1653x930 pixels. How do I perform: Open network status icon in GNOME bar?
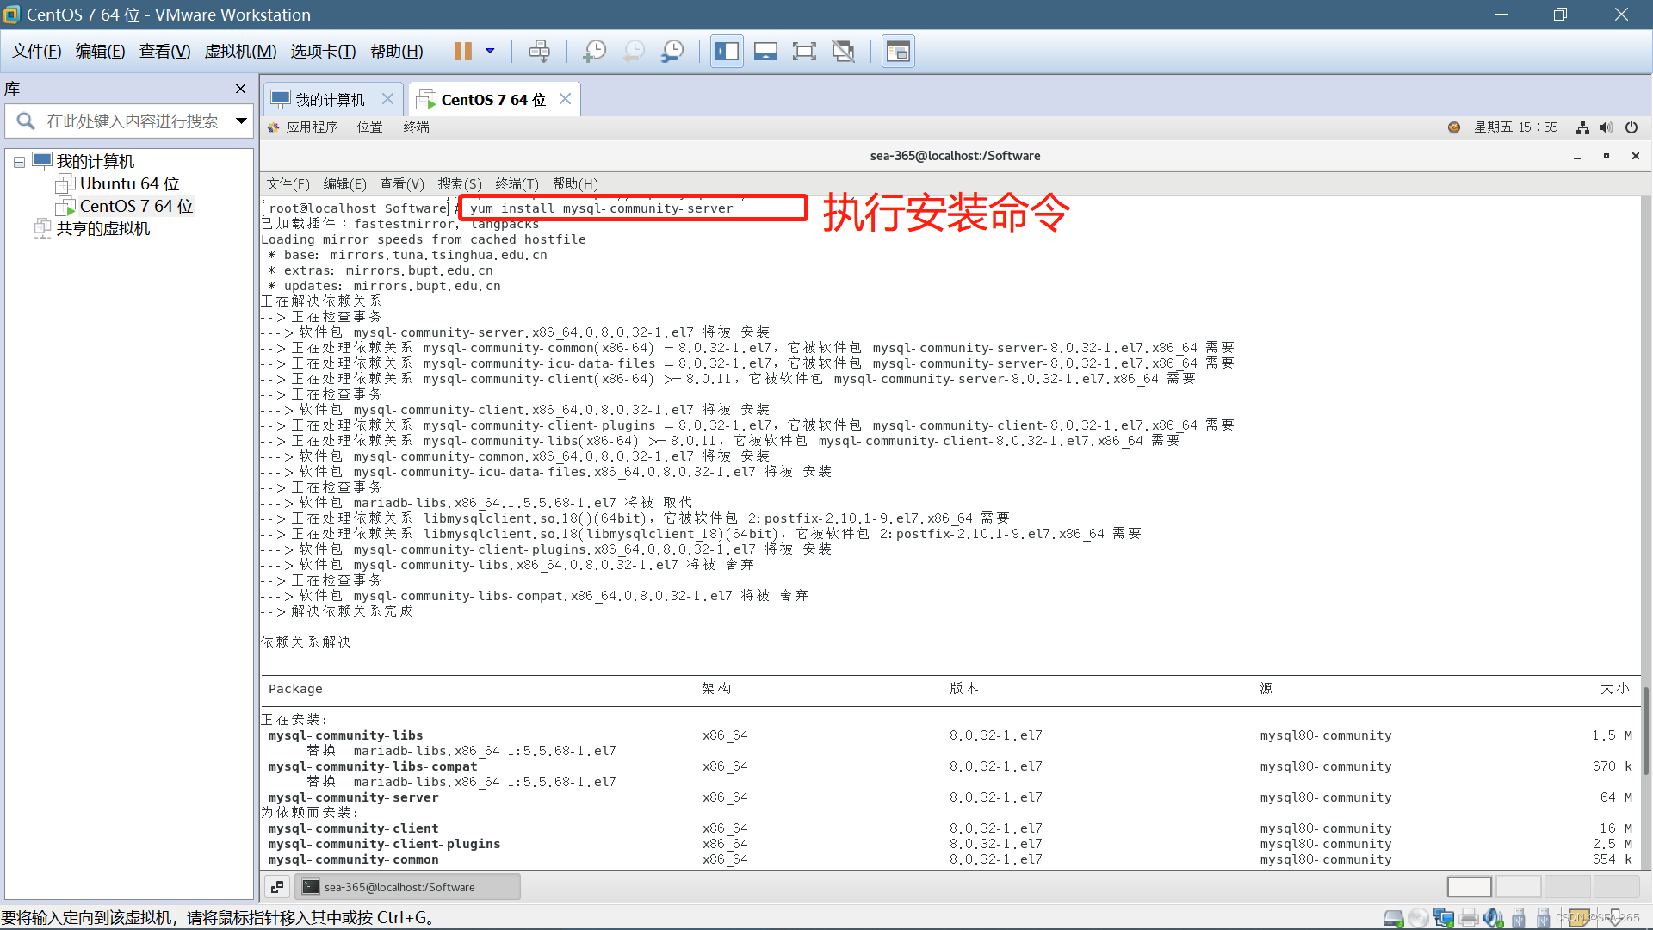1582,127
